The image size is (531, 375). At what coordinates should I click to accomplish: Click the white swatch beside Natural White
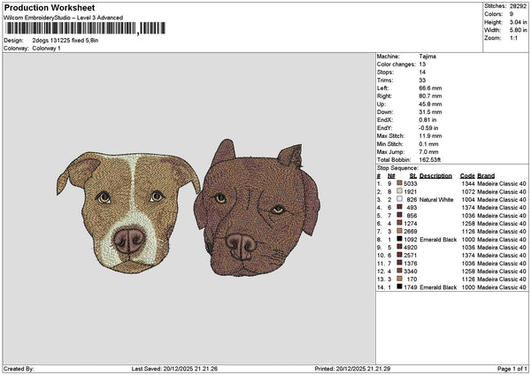400,199
